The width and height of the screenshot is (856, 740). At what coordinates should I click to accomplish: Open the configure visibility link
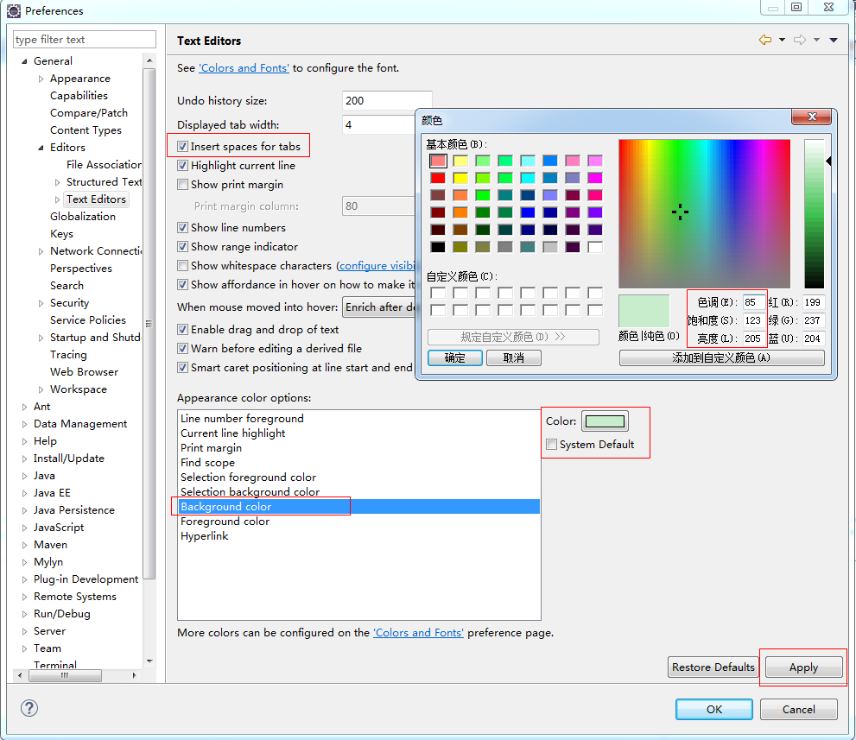coord(377,266)
